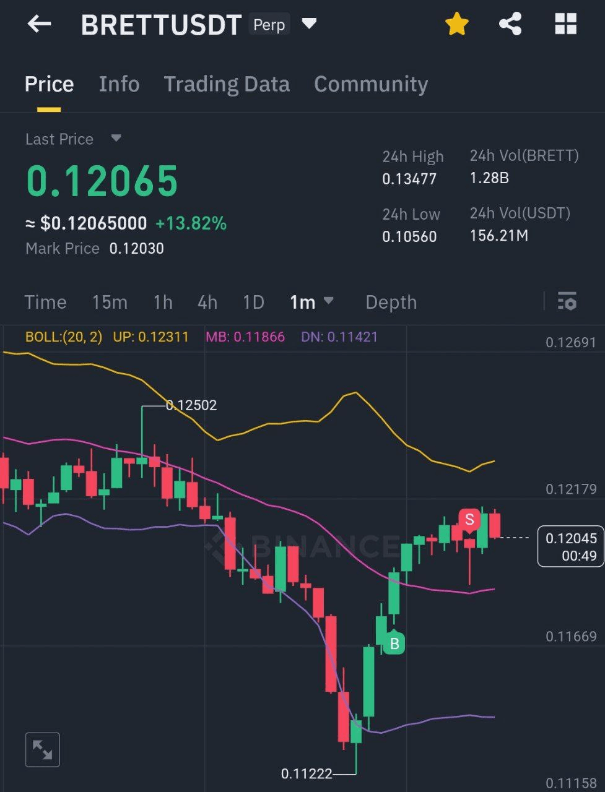Go back using the left arrow
Image resolution: width=605 pixels, height=792 pixels.
[39, 24]
